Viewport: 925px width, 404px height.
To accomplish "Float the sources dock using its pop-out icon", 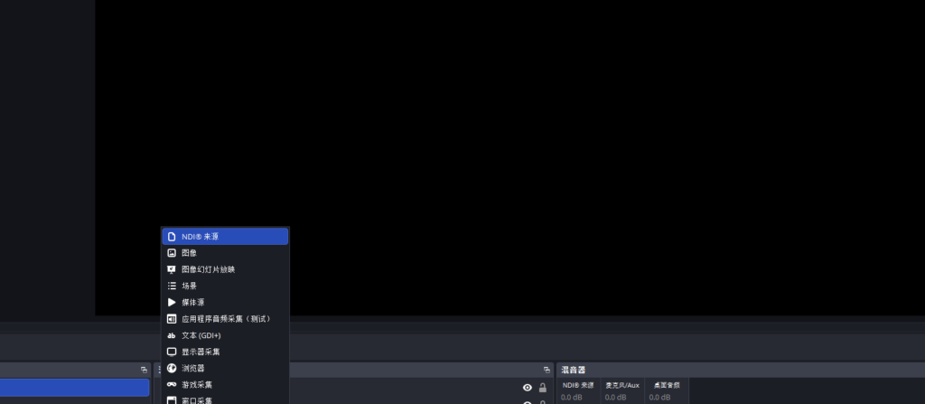I will pyautogui.click(x=547, y=370).
